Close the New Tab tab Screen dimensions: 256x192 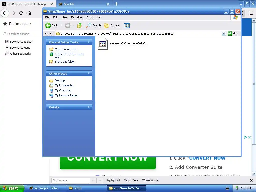[108, 4]
